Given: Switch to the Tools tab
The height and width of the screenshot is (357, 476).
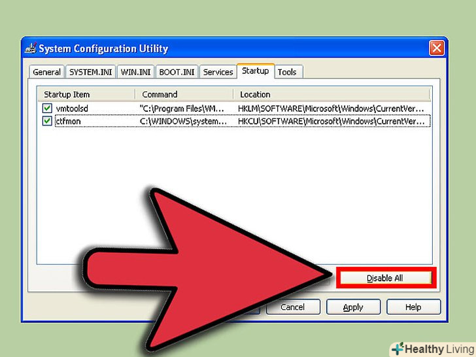Looking at the screenshot, I should (x=287, y=72).
